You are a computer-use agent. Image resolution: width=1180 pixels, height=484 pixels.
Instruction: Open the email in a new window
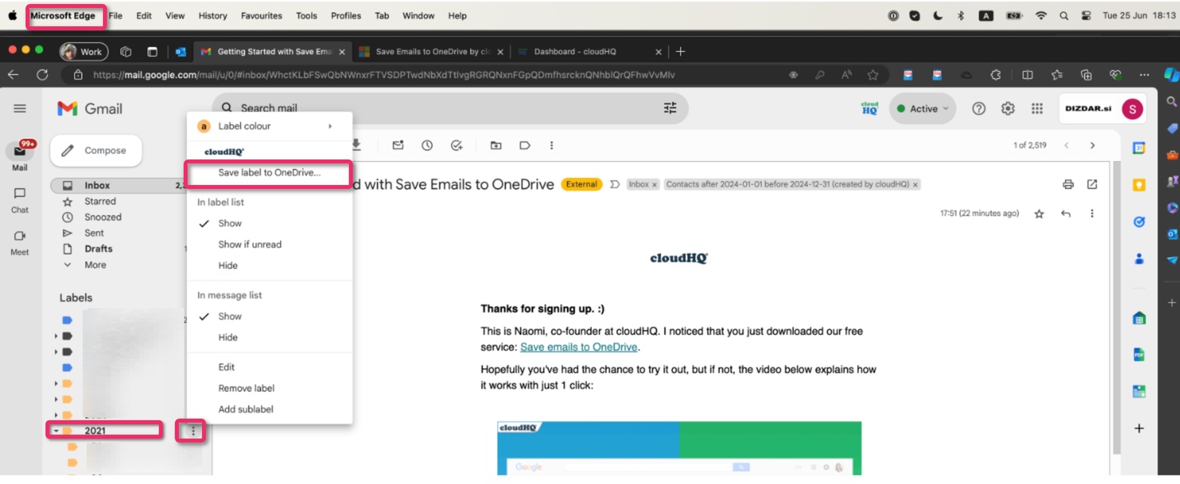click(x=1092, y=184)
